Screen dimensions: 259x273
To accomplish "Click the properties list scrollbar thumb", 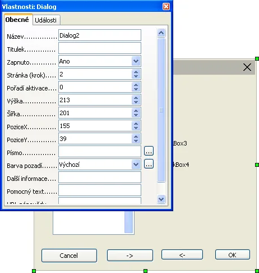I will pos(161,110).
